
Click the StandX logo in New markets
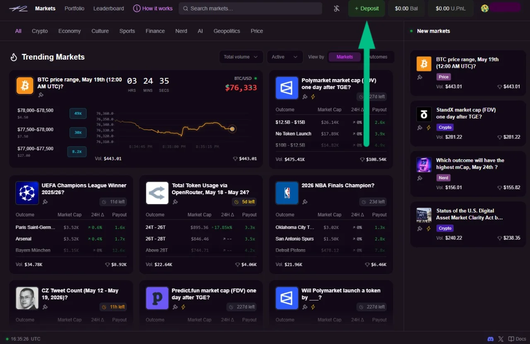point(424,114)
